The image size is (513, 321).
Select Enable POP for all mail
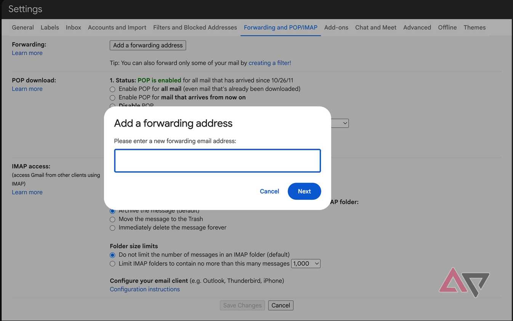coord(112,89)
